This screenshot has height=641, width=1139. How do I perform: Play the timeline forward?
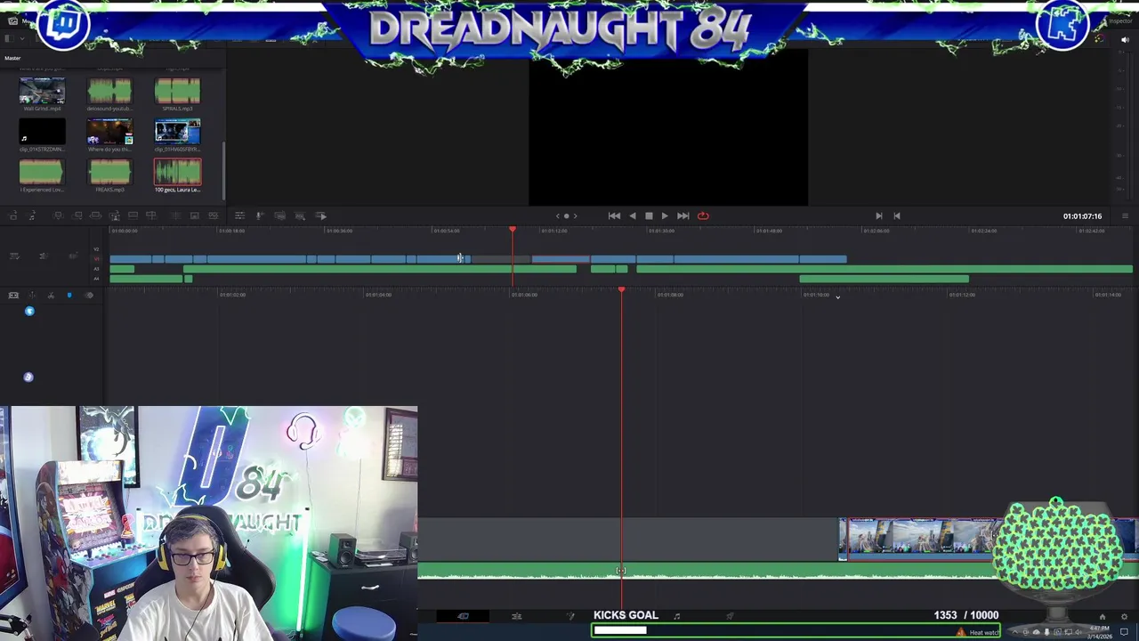coord(665,215)
